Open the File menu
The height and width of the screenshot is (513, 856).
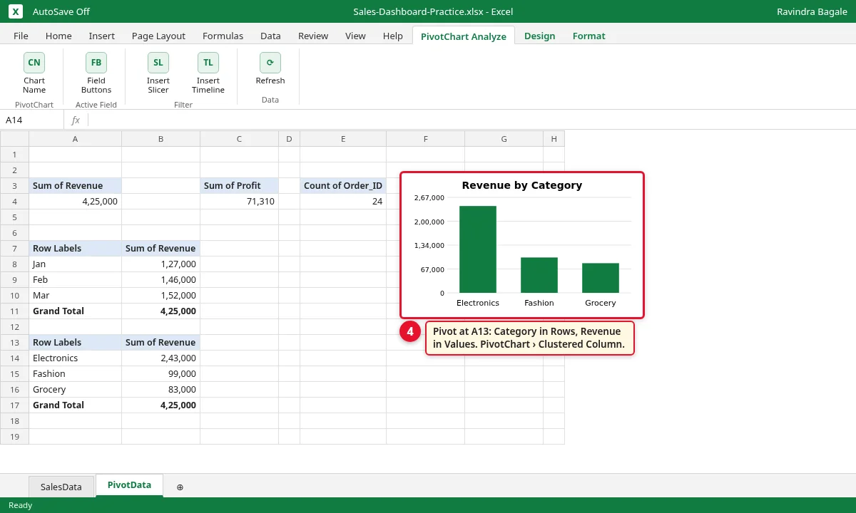point(21,36)
